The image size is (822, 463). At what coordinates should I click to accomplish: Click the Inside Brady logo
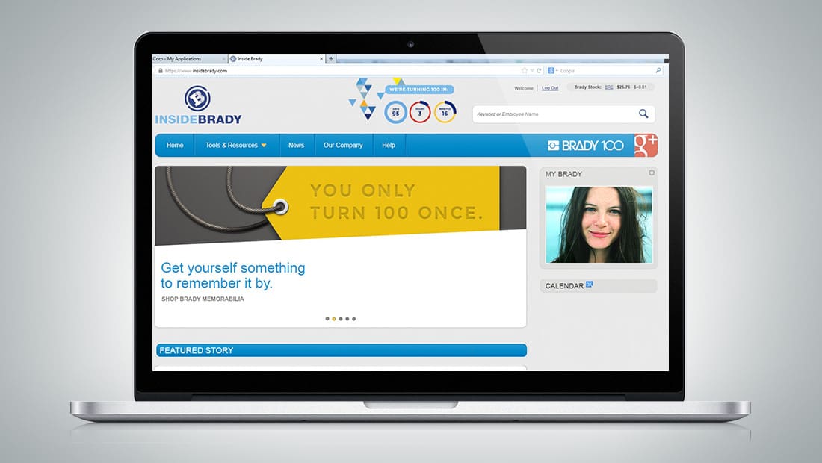click(198, 105)
